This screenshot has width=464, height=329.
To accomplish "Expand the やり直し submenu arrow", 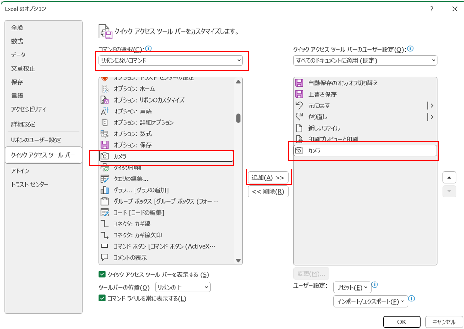I will click(431, 117).
